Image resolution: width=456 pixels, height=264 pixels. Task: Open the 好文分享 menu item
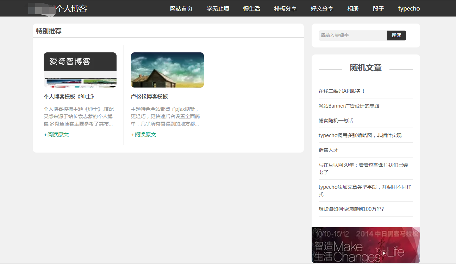(322, 9)
